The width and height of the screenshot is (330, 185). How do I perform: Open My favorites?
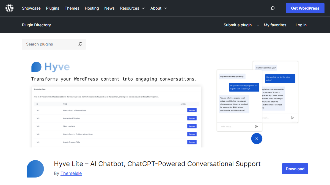(x=275, y=25)
